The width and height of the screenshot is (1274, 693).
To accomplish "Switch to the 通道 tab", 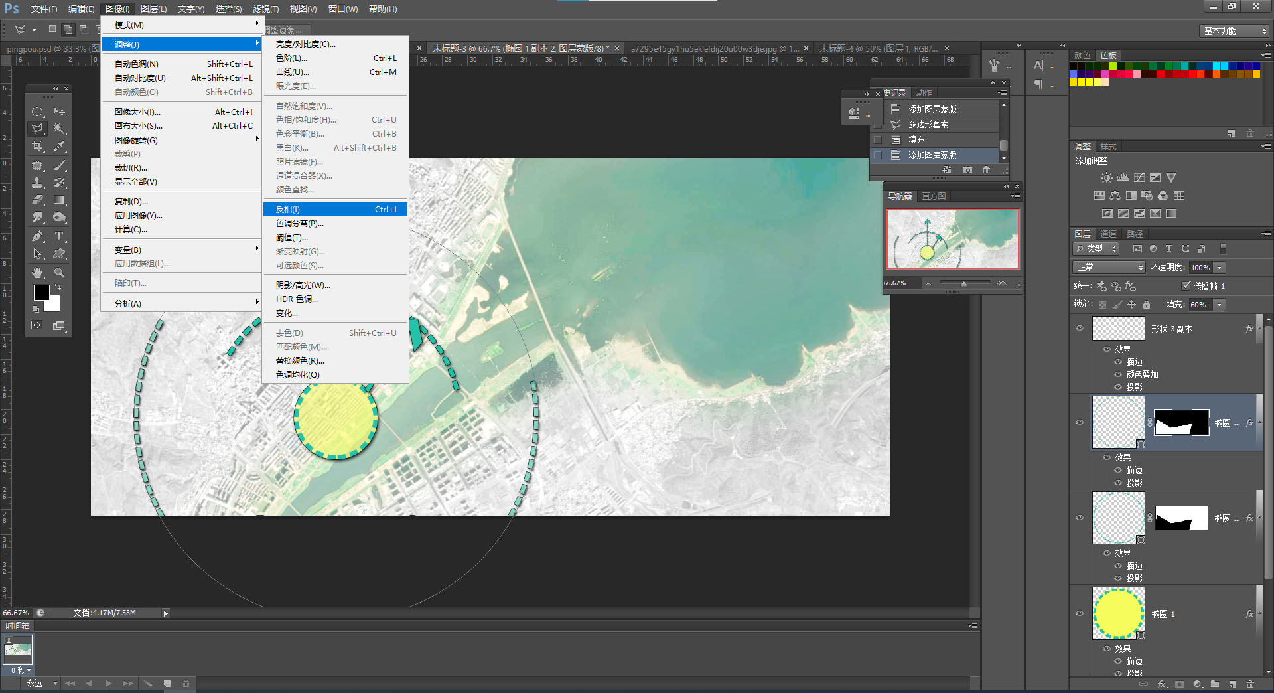I will [1108, 234].
